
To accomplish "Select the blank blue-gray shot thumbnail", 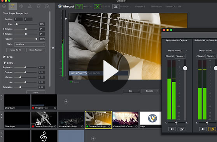I will click(71, 136).
